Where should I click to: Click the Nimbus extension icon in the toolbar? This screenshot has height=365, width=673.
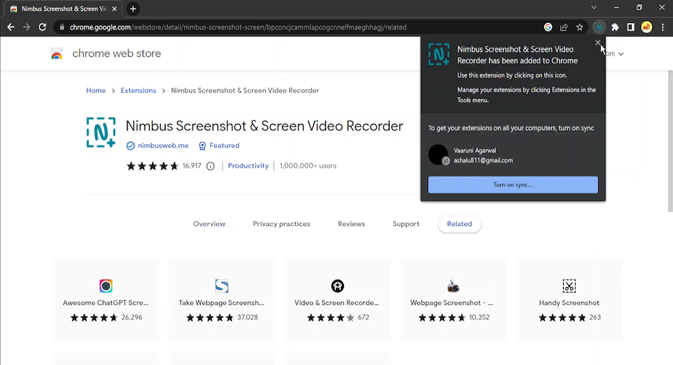599,27
